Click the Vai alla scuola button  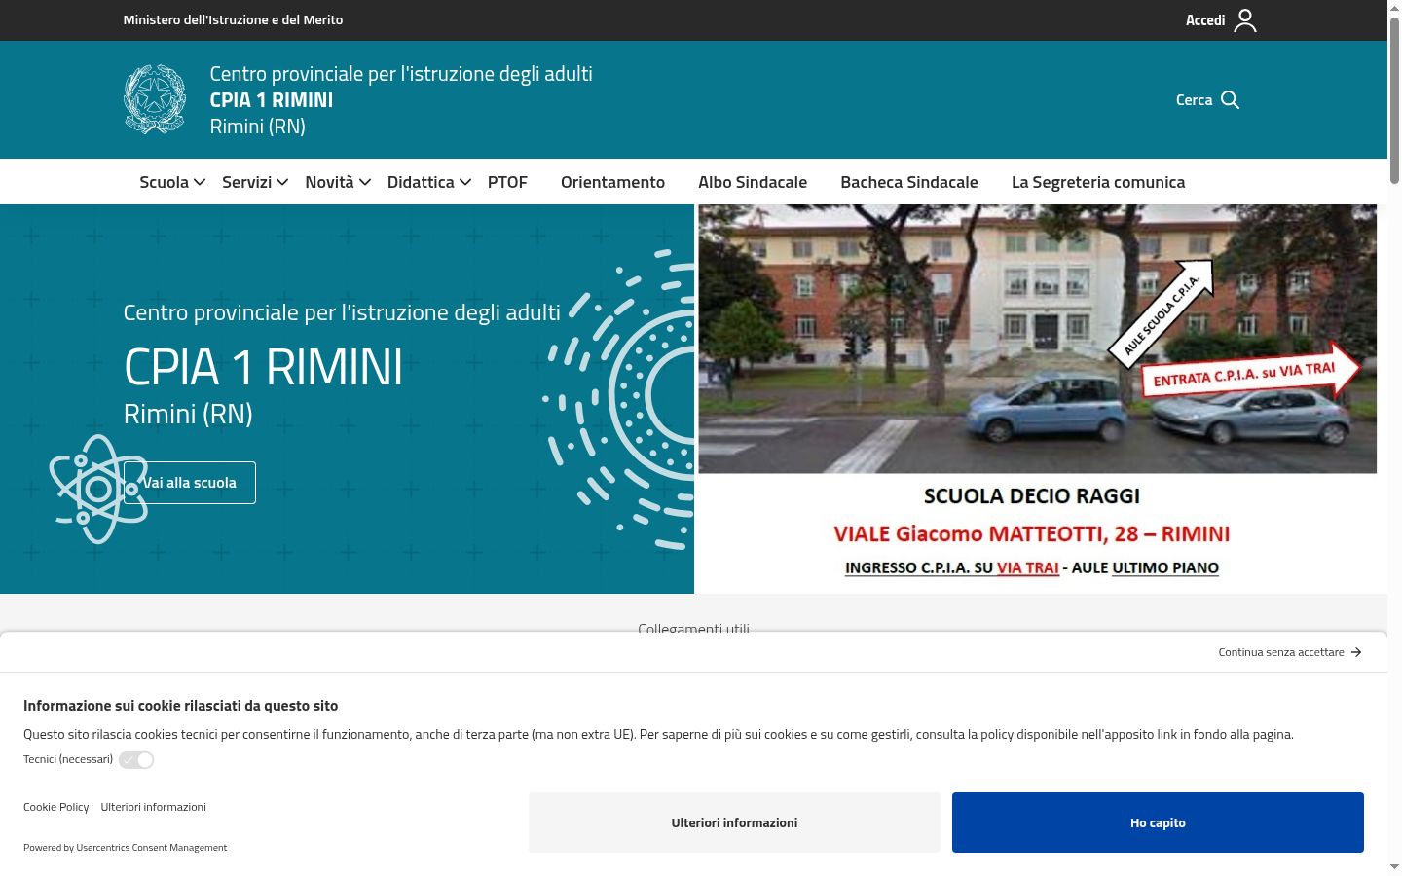(x=190, y=483)
